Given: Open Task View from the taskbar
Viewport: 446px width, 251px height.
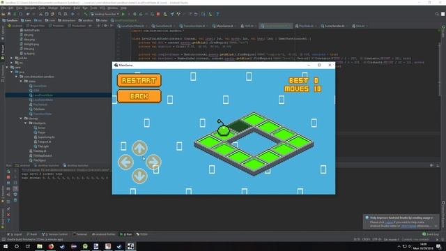Looking at the screenshot, I should point(28,246).
